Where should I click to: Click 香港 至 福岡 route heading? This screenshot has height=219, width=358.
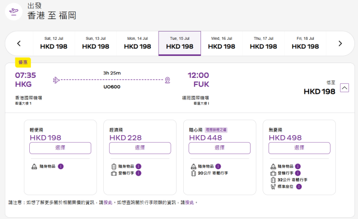click(52, 15)
